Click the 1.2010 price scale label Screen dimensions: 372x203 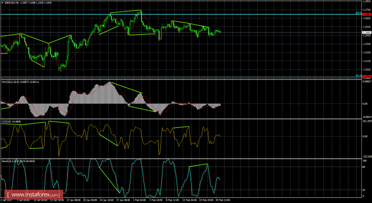point(367,70)
